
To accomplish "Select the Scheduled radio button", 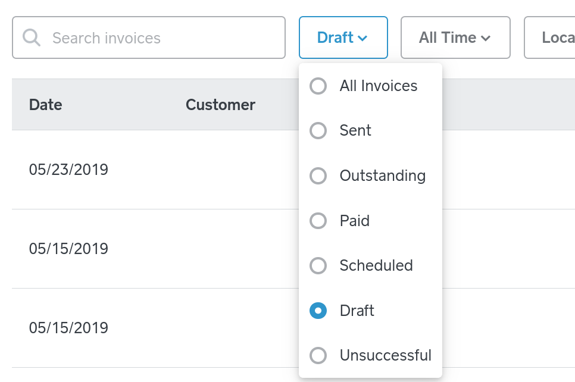I will (318, 265).
